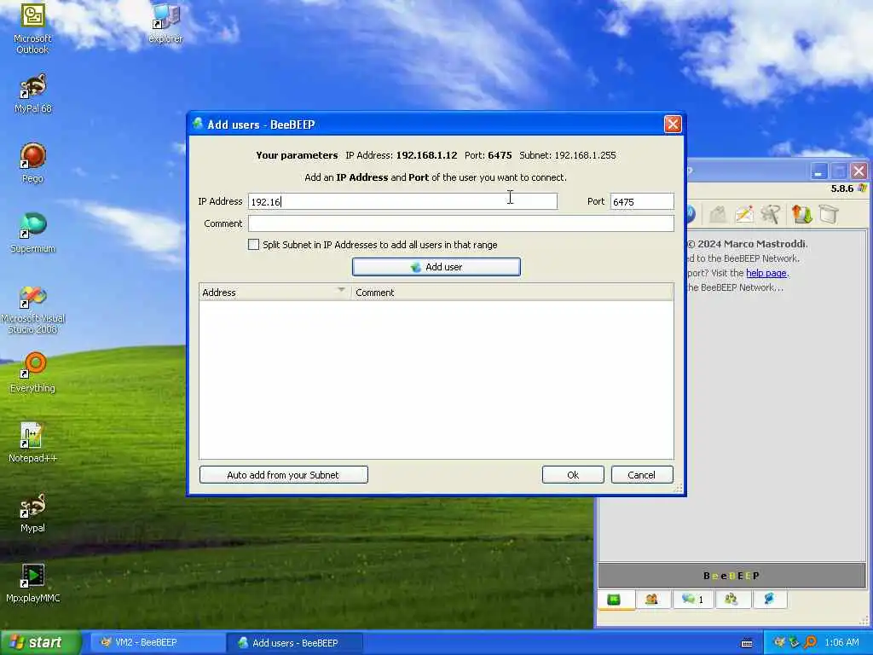Click the network tray icon
This screenshot has width=873, height=655.
click(795, 643)
